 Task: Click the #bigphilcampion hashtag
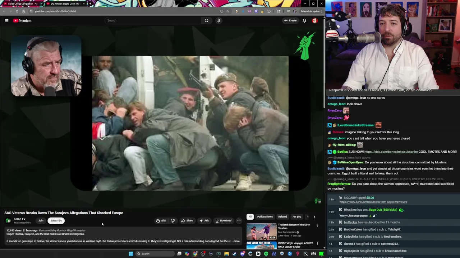76,230
